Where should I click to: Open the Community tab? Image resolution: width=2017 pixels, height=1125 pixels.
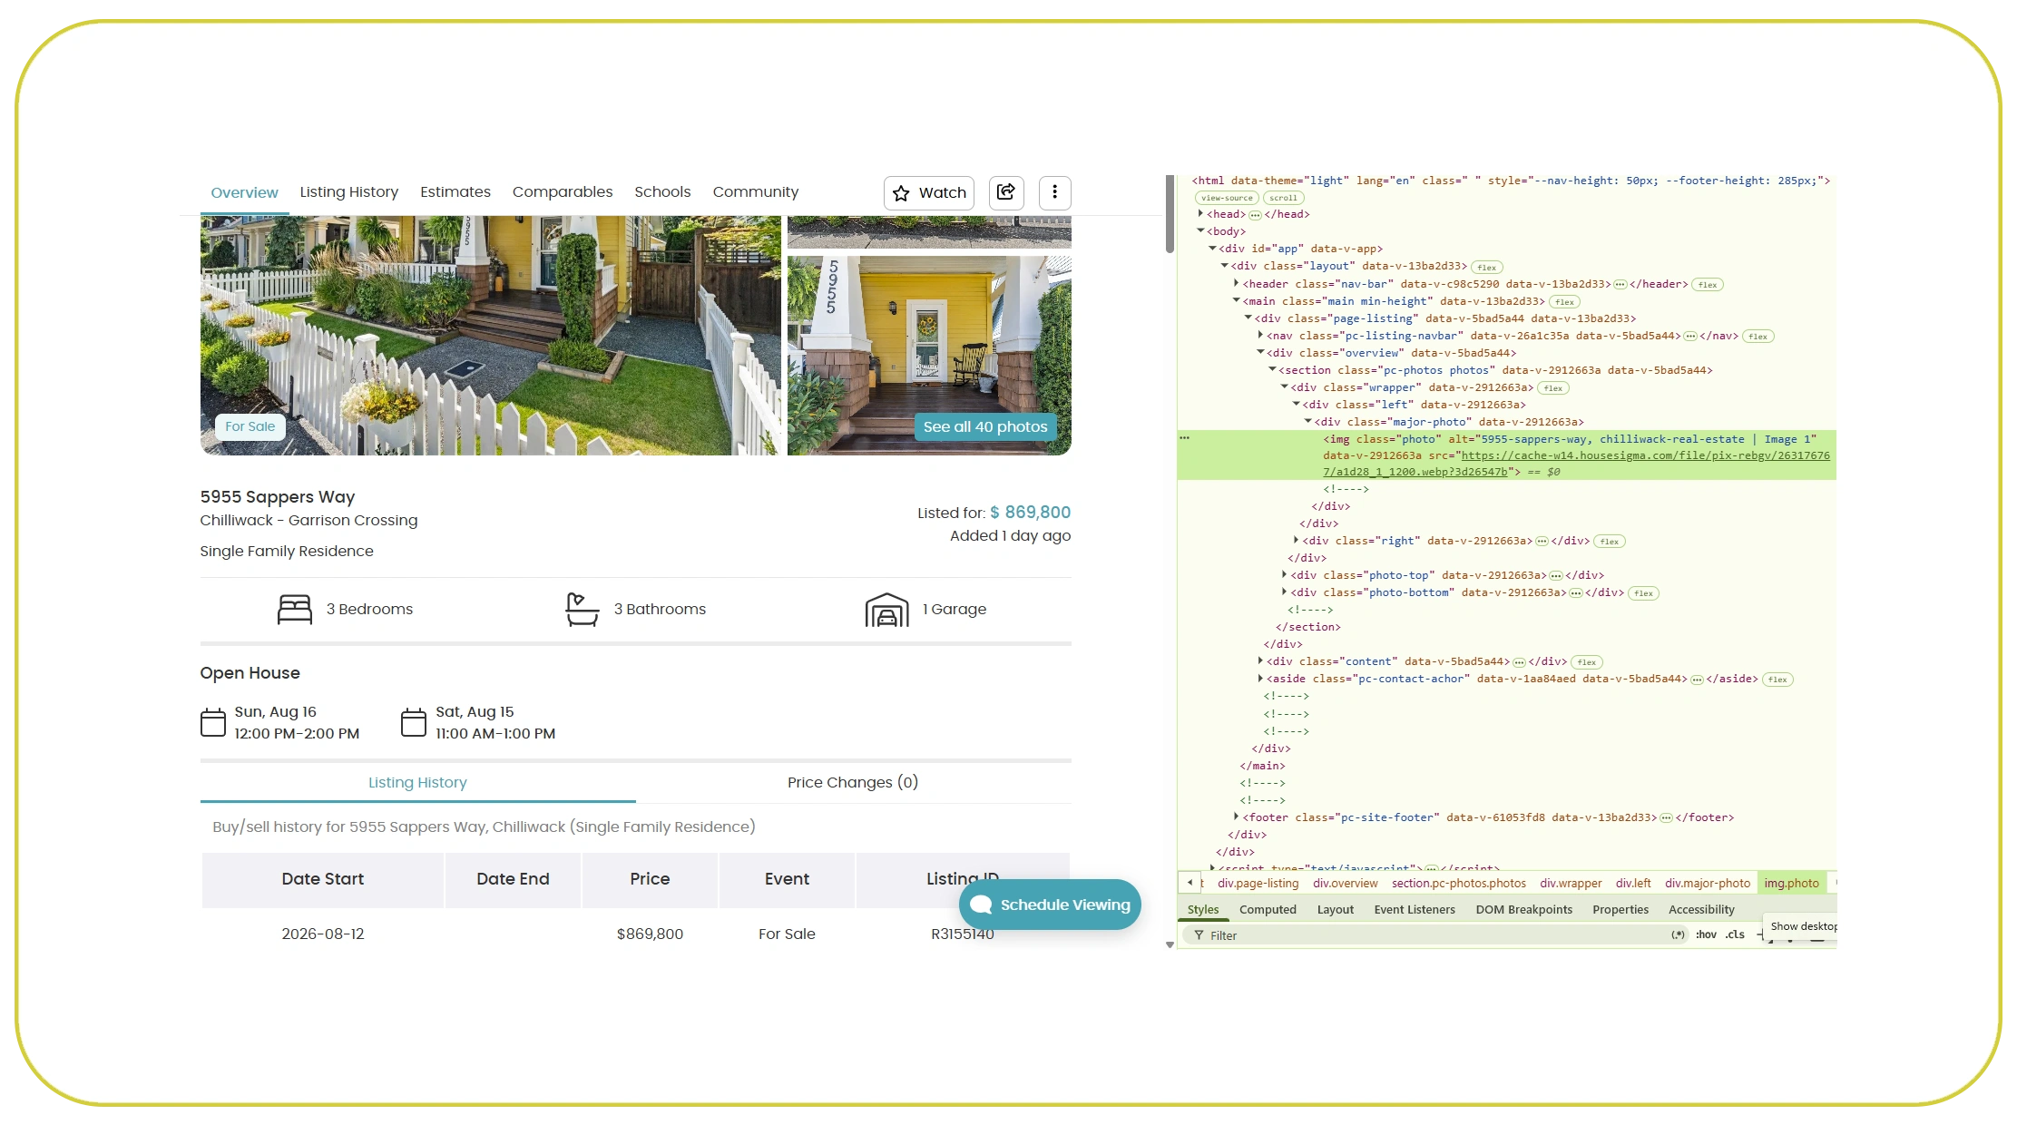[x=756, y=192]
